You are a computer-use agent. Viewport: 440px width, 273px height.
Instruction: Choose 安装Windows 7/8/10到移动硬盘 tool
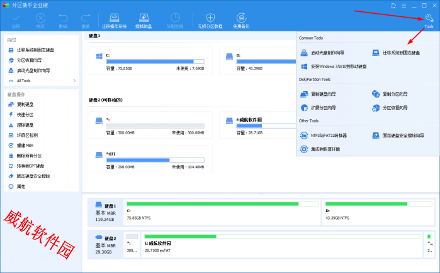coord(334,66)
